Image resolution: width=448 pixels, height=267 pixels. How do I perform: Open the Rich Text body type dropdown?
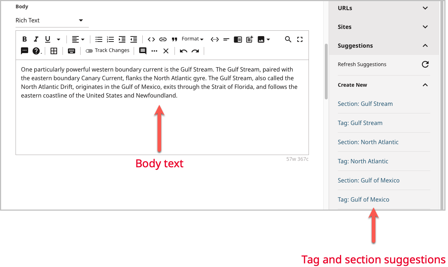tap(52, 21)
